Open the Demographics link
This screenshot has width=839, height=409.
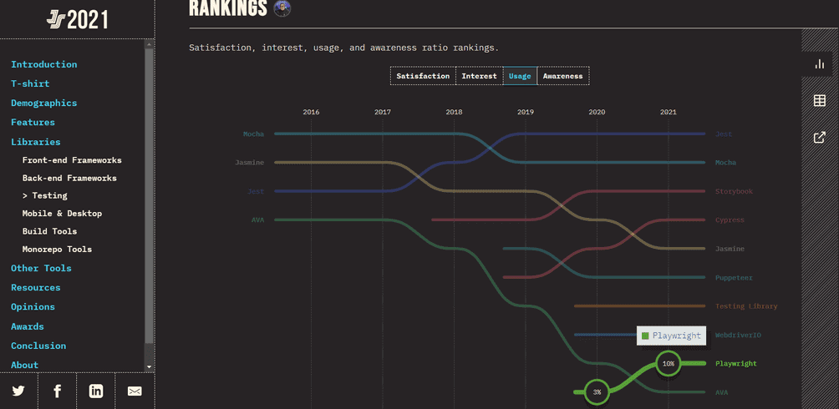43,103
